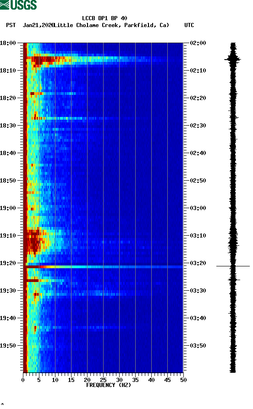Click the 30 Hz frequency axis label
Image resolution: width=253 pixels, height=409 pixels.
pos(119,380)
